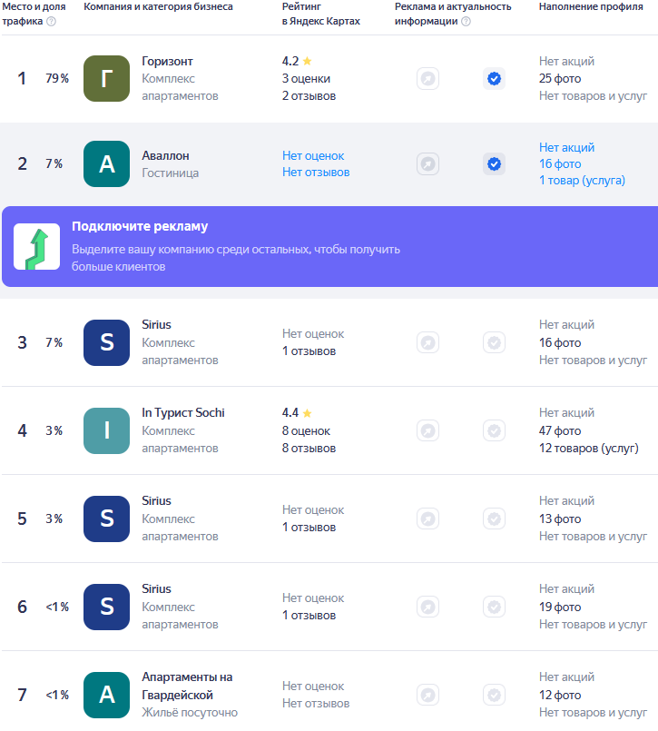Viewport: 658px width, 731px height.
Task: Click the name 'Апартаменты на Гвардейской'
Action: 187,686
